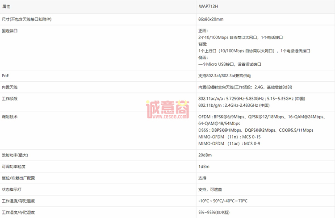Click the '86x86x20mm' value

(211, 19)
